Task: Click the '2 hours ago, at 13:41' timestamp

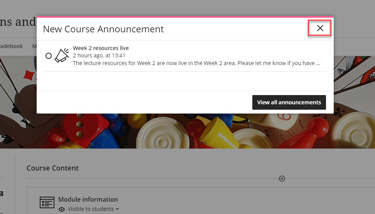Action: click(99, 55)
